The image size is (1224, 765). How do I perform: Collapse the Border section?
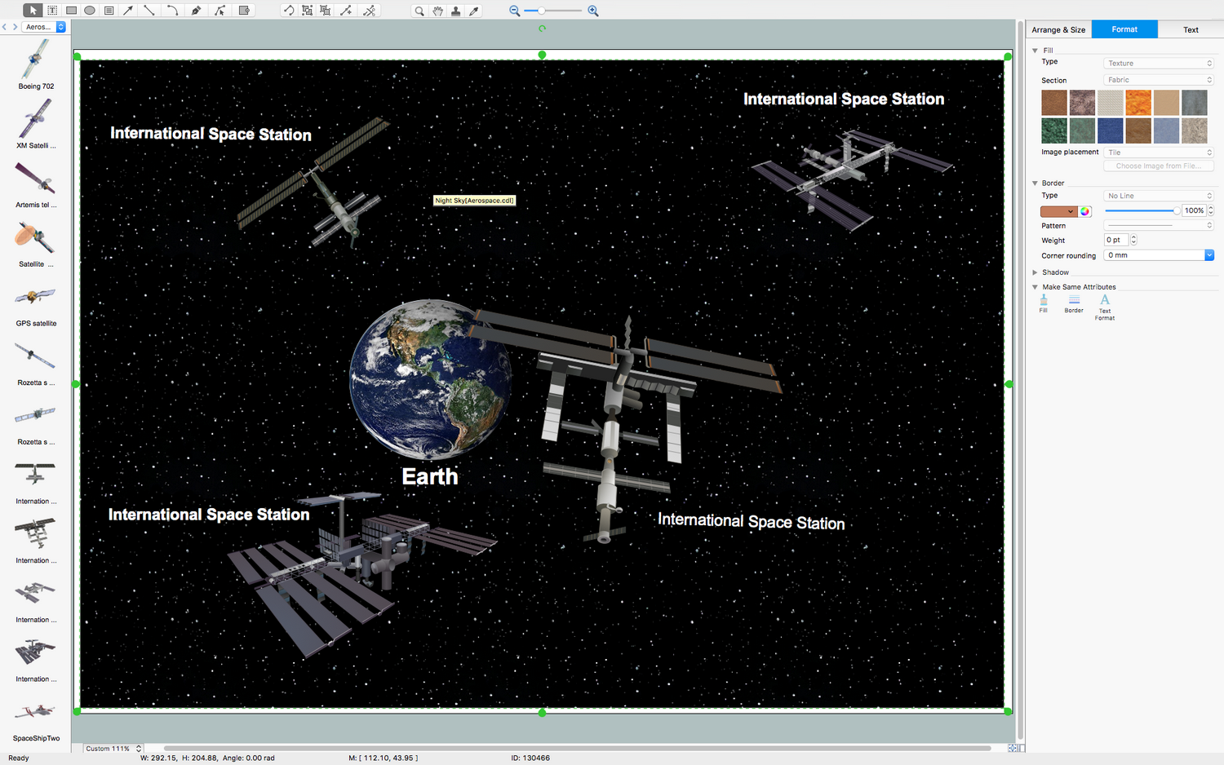pyautogui.click(x=1035, y=184)
